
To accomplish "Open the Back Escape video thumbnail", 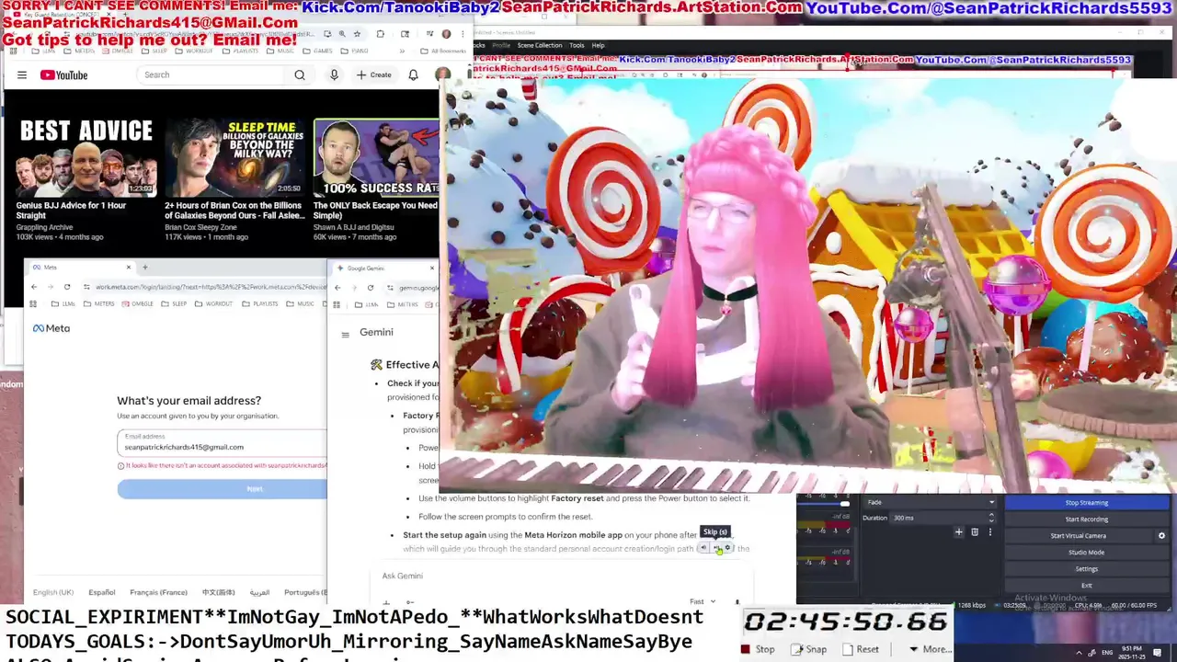I will click(x=376, y=157).
